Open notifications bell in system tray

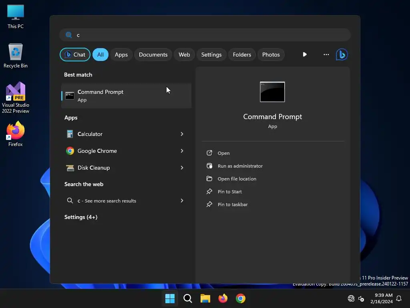pos(399,298)
